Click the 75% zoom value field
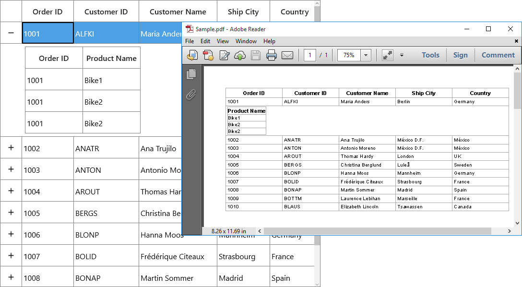522x287 pixels. click(x=349, y=55)
